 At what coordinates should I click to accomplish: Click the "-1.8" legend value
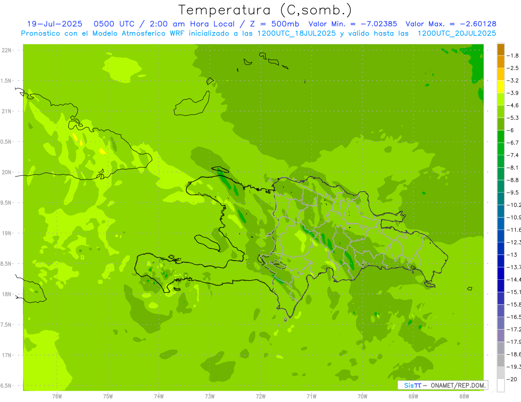[x=513, y=56]
